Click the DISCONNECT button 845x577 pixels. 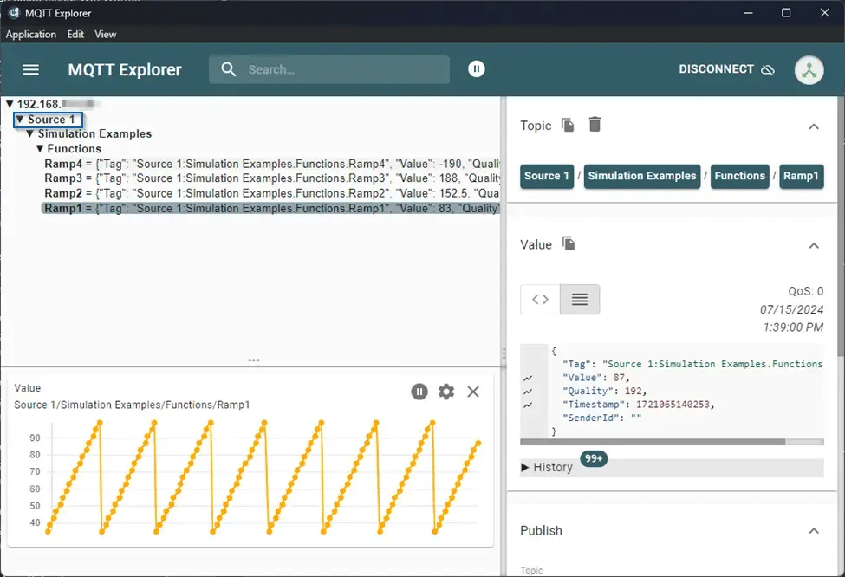click(x=718, y=68)
